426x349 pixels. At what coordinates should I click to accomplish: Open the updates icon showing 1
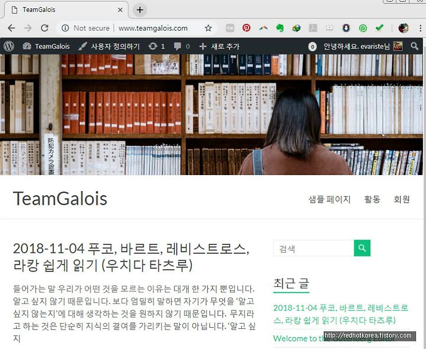(x=157, y=47)
